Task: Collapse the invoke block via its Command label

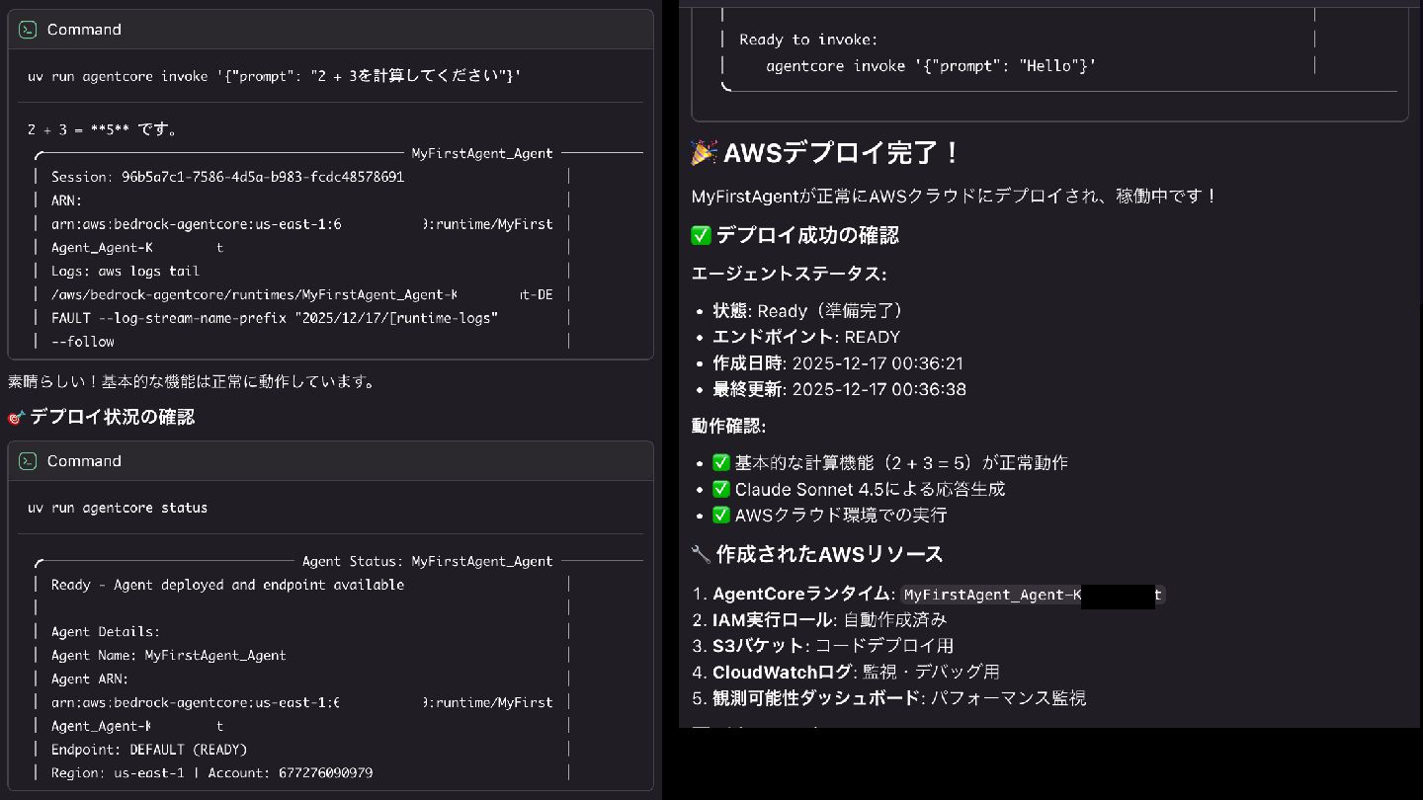Action: point(84,30)
